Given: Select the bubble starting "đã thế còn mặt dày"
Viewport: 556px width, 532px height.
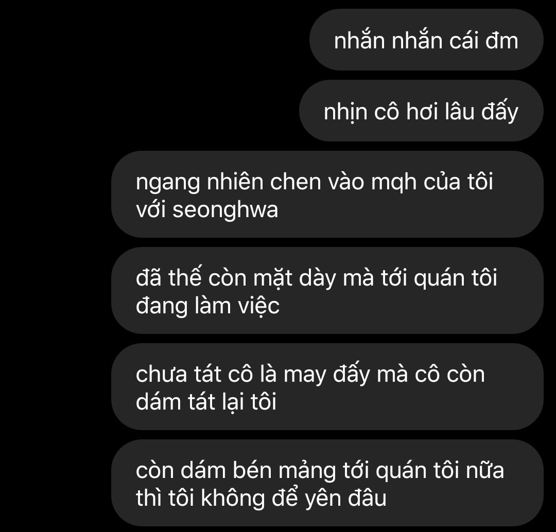Looking at the screenshot, I should [327, 291].
